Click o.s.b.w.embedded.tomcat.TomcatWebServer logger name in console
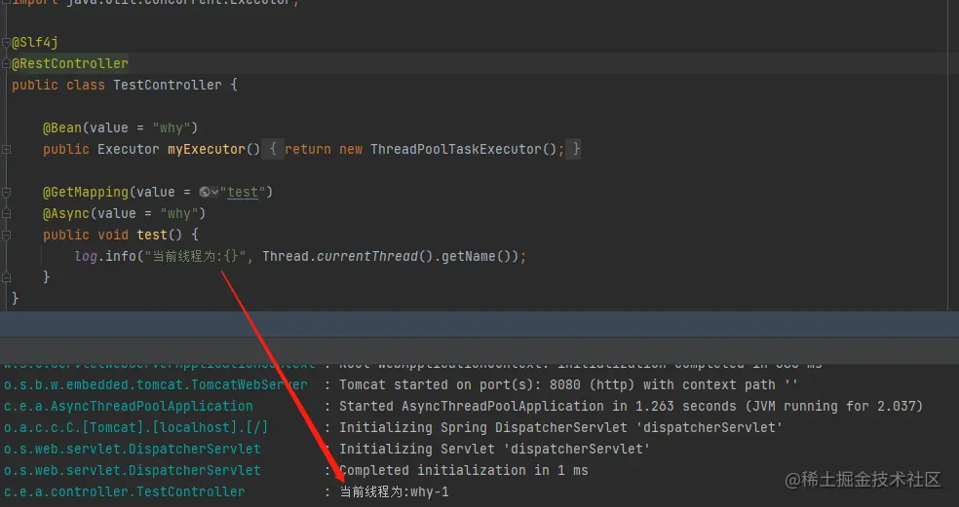 pos(156,384)
